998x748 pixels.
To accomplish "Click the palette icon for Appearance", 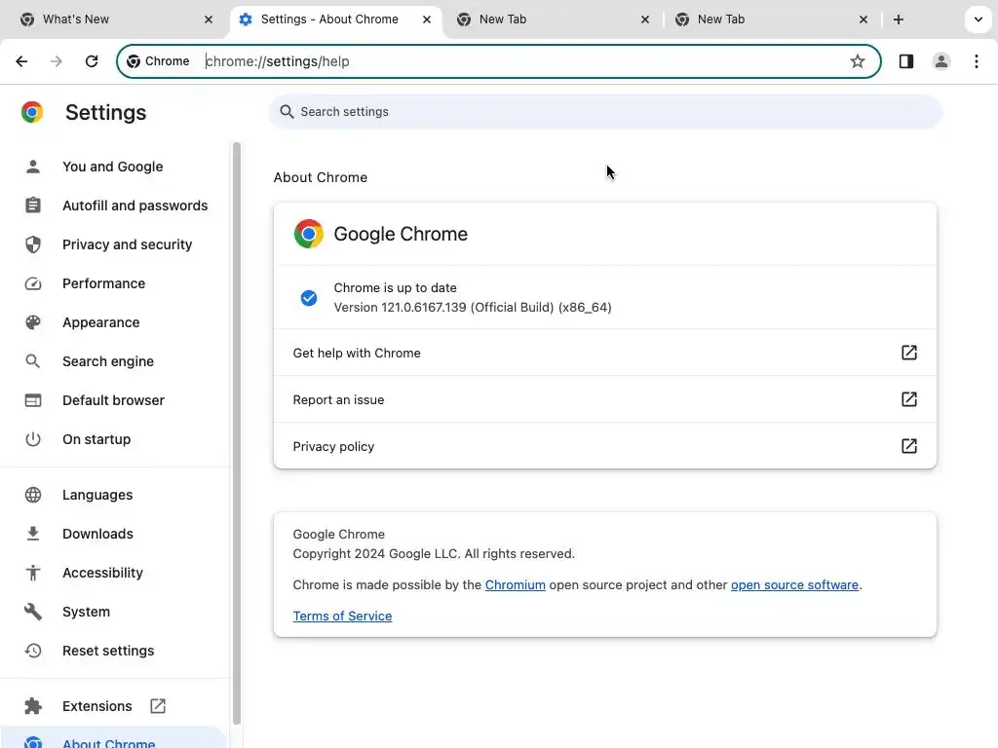I will click(x=33, y=322).
